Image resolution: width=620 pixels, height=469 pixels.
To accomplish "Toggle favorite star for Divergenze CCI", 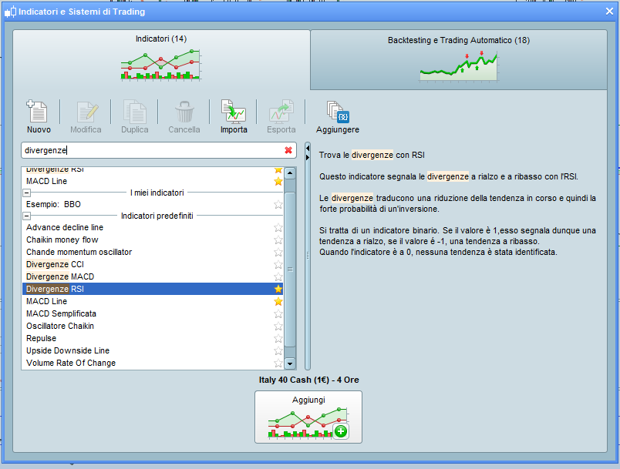I will click(278, 264).
